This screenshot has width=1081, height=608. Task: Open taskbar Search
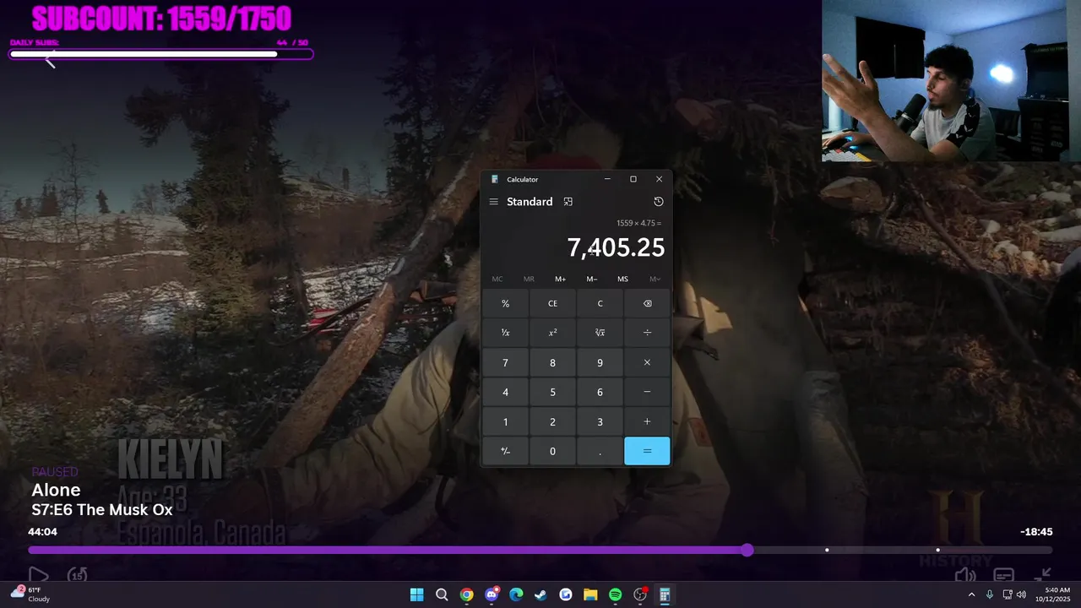click(442, 594)
